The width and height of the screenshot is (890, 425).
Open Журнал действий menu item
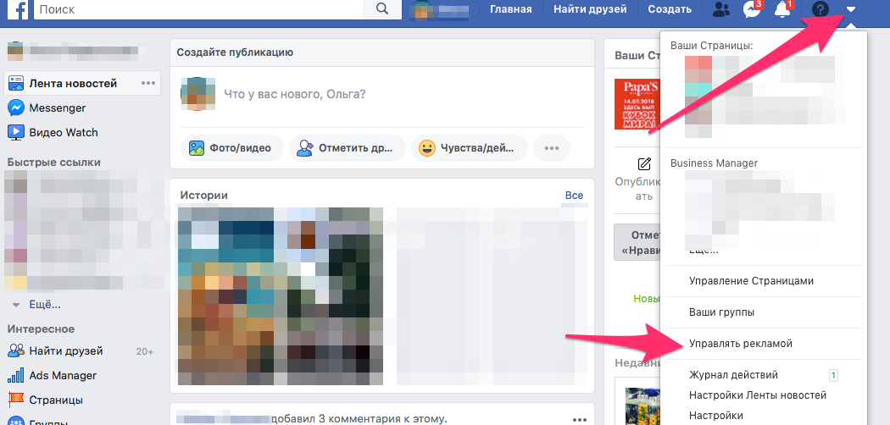[x=733, y=375]
